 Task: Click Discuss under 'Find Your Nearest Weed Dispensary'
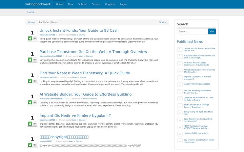(x=83, y=77)
